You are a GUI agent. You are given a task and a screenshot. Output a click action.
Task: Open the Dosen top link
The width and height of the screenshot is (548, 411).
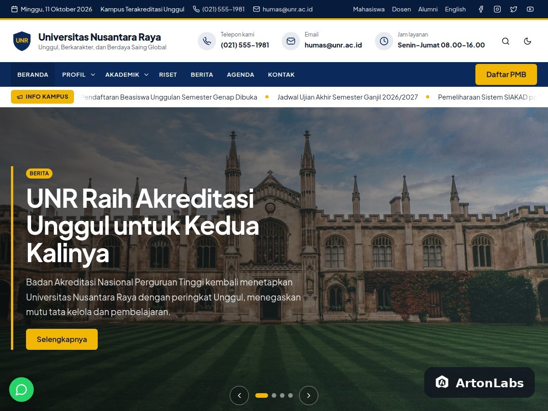401,9
